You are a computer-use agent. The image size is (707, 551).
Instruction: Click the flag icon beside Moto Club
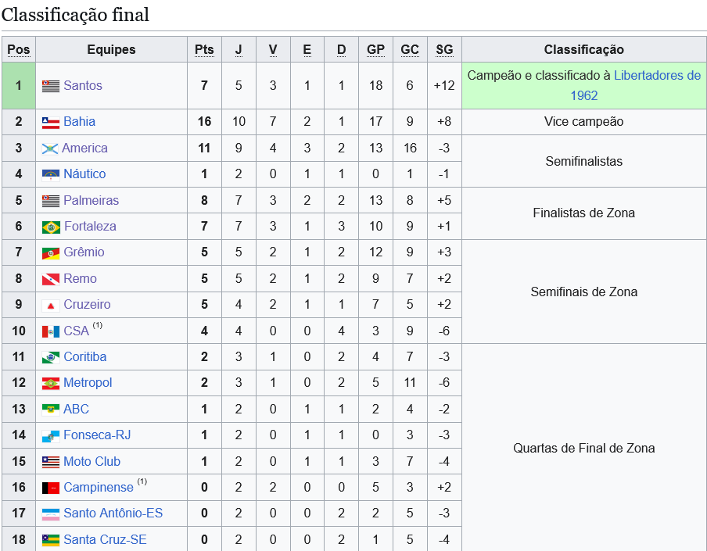tap(51, 462)
